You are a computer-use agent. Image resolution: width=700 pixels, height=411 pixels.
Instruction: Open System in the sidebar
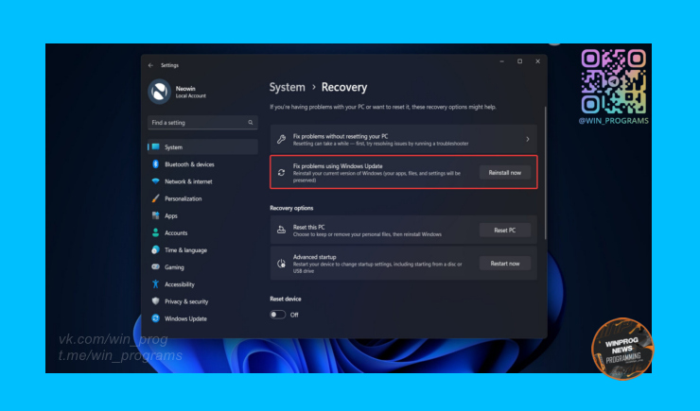coord(202,146)
